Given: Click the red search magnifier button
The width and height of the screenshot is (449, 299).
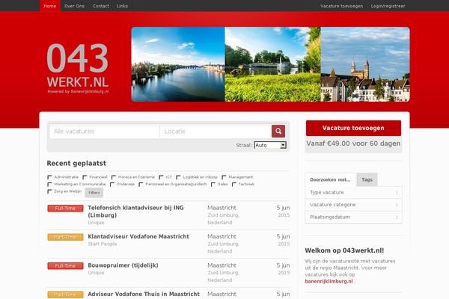Looking at the screenshot, I should [x=278, y=132].
